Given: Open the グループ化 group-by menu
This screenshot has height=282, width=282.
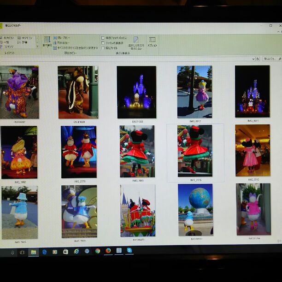Looking at the screenshot, I should point(62,38).
